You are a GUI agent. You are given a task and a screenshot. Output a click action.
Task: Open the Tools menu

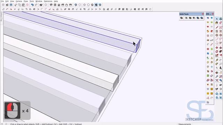tap(32, 1)
